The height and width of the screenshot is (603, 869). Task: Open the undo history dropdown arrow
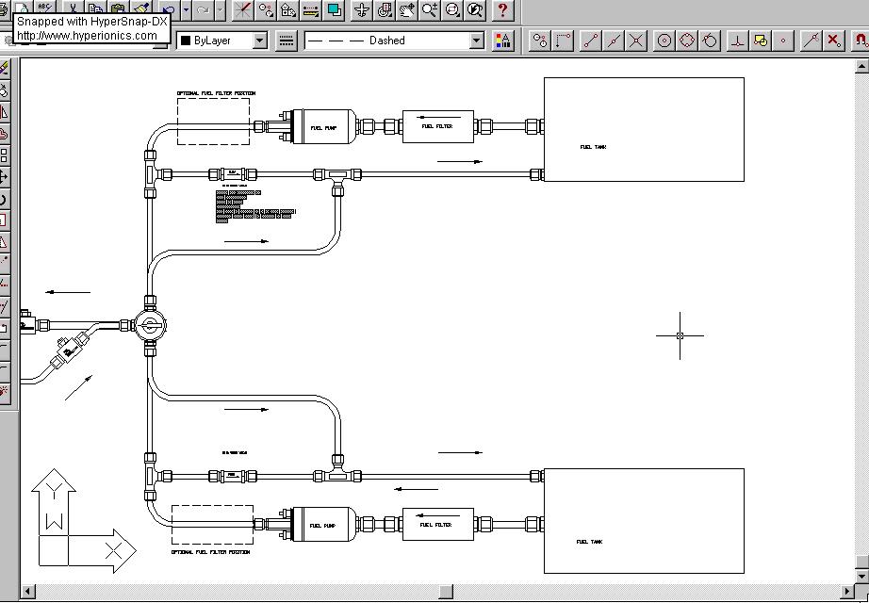[186, 9]
